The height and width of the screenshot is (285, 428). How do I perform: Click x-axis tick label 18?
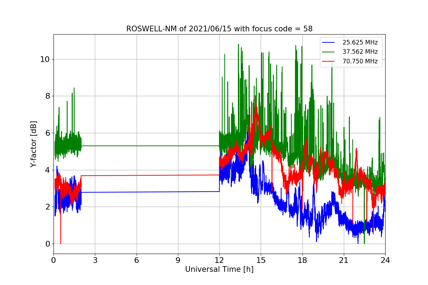point(302,260)
